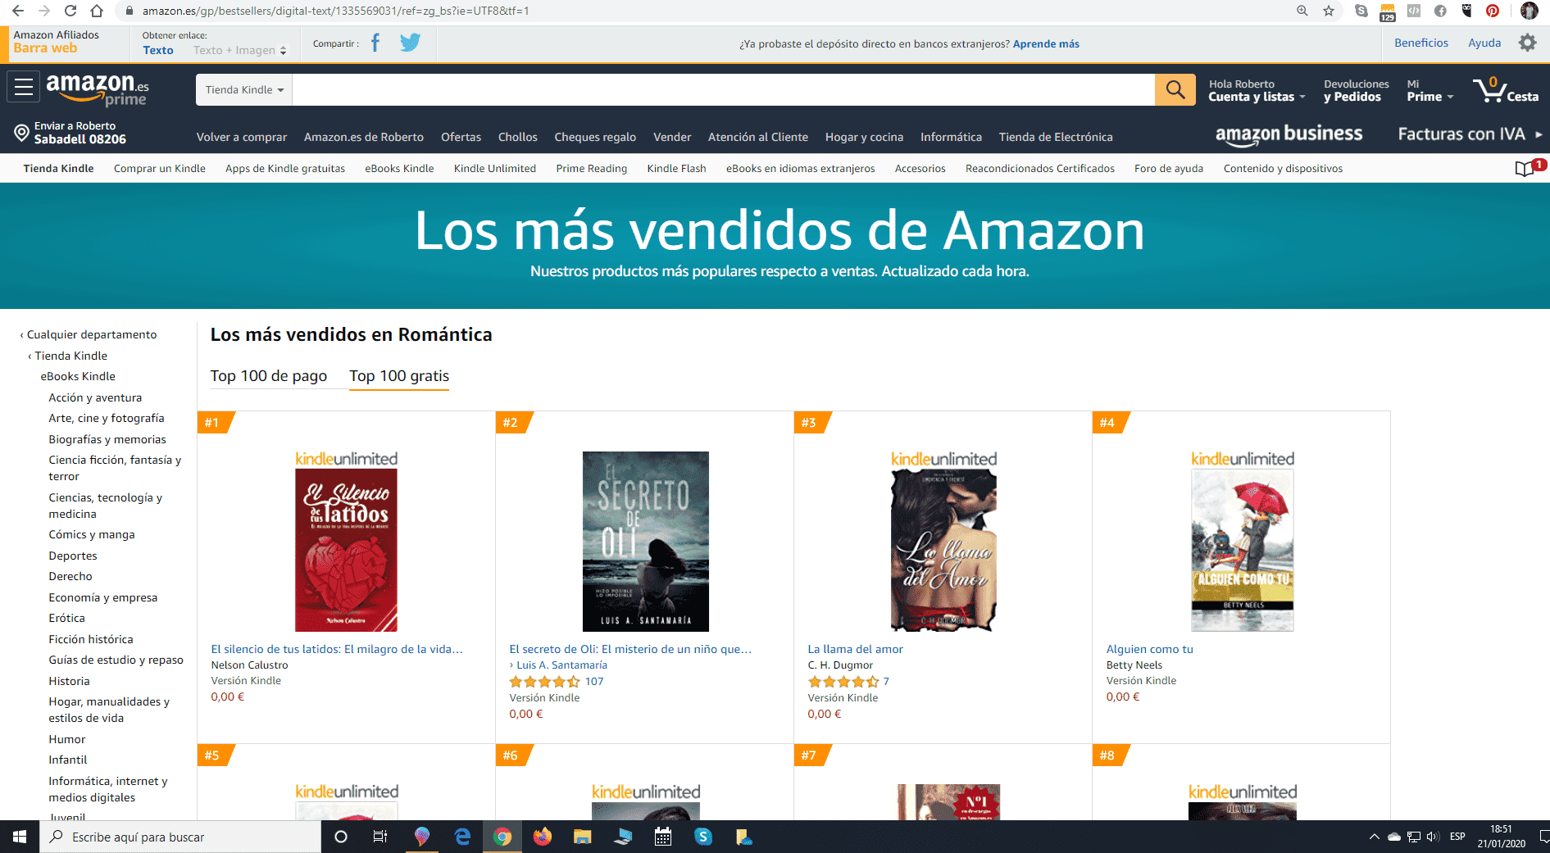Open the Cesta shopping cart

click(1506, 89)
